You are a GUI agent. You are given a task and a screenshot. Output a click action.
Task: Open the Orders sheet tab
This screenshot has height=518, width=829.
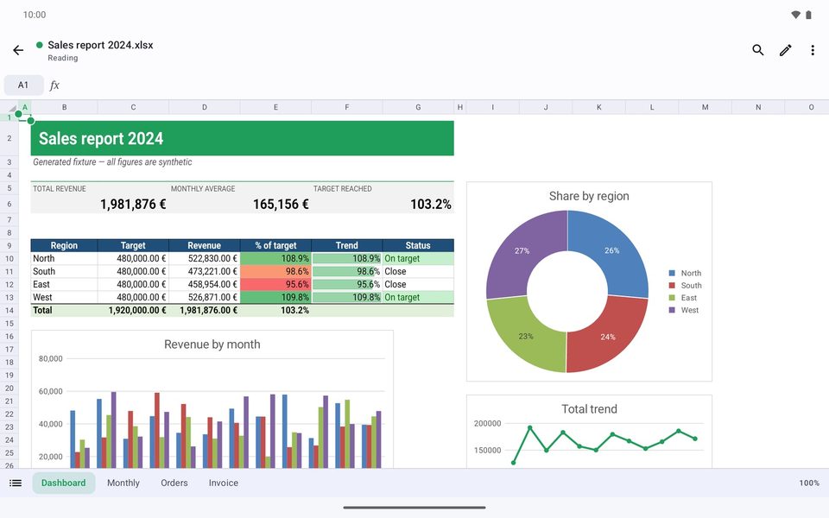174,483
